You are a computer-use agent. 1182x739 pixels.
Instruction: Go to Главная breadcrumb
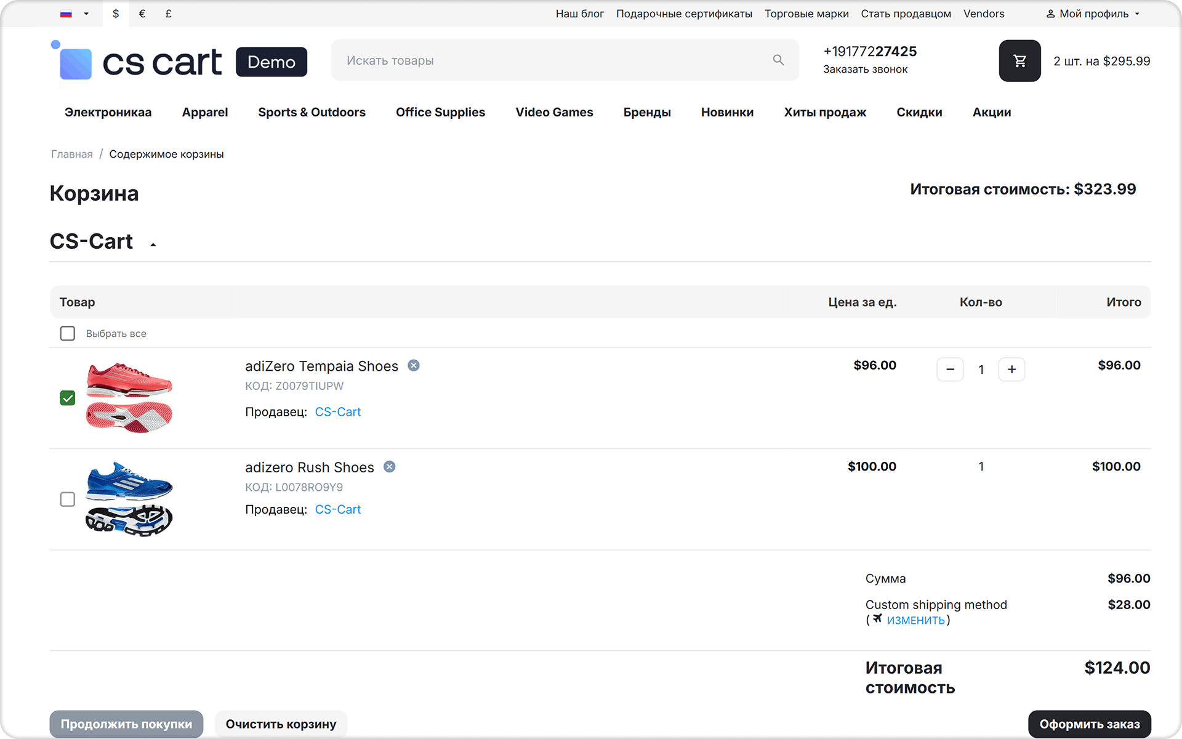[72, 154]
